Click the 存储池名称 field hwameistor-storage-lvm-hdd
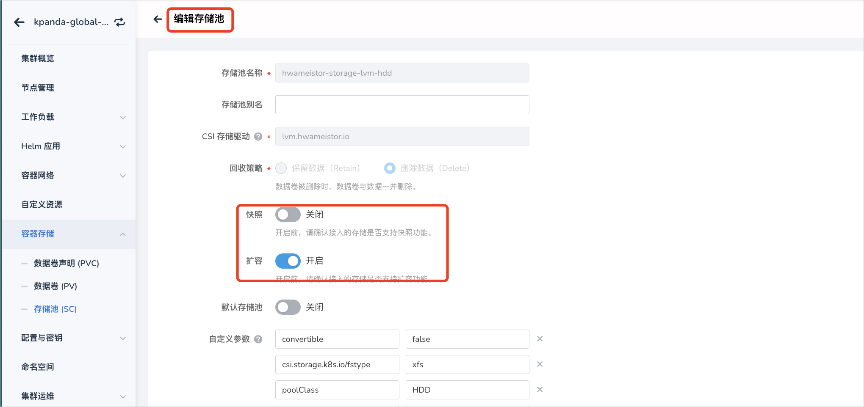This screenshot has width=864, height=407. point(402,73)
